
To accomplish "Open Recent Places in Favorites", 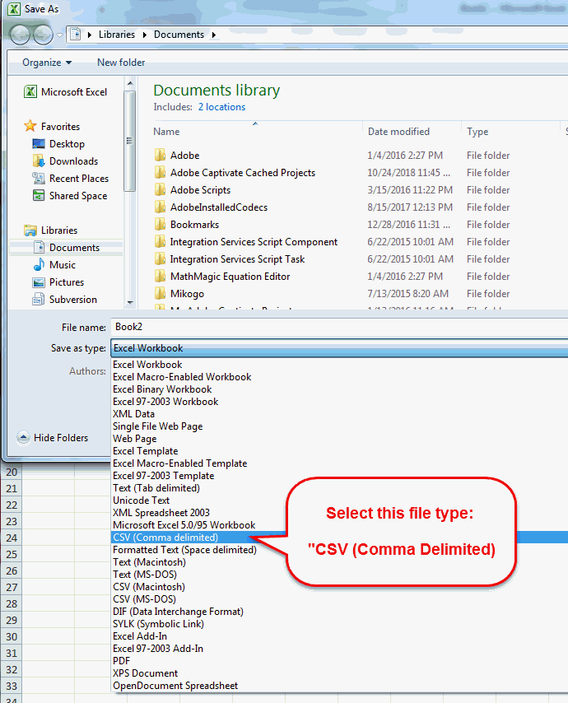I will pyautogui.click(x=71, y=179).
